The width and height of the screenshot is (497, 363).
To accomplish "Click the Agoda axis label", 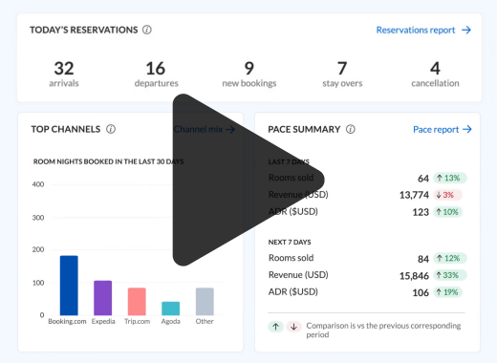I will coord(171,321).
